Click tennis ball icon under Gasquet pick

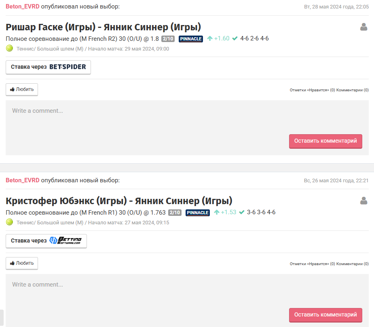pyautogui.click(x=10, y=49)
